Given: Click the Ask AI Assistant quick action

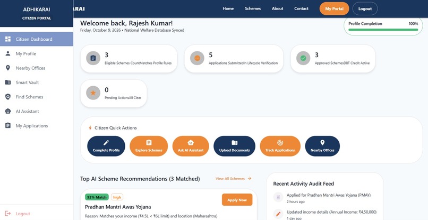Looking at the screenshot, I should click(191, 146).
